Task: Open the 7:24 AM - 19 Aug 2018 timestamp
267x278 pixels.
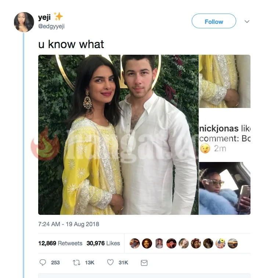Action: click(69, 224)
